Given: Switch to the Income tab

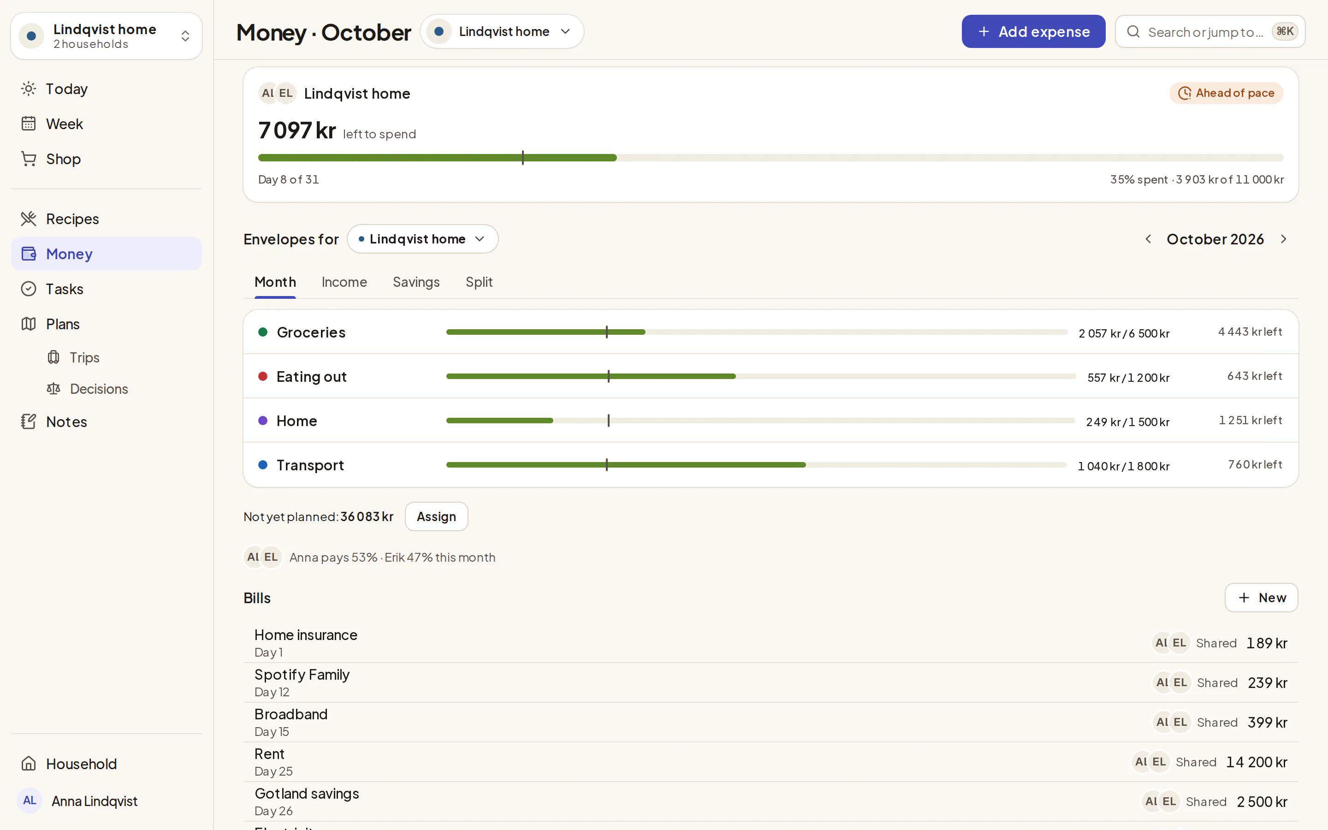Looking at the screenshot, I should coord(344,282).
